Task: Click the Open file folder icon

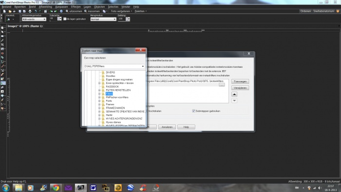Action: [10, 11]
